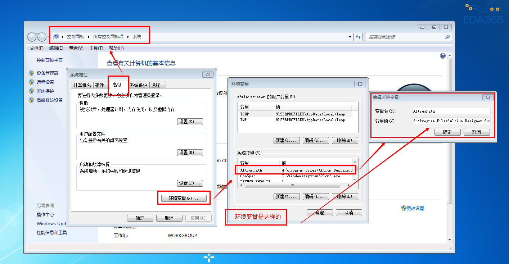Click 设置(T) under 启动和故障恢复

coord(190,183)
